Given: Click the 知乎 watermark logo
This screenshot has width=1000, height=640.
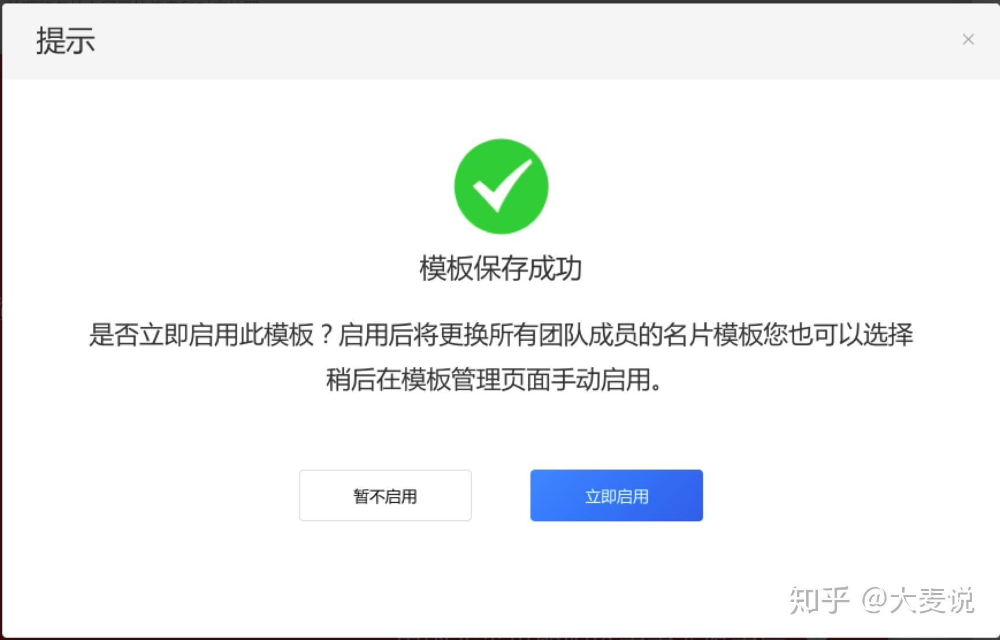Looking at the screenshot, I should coord(819,600).
